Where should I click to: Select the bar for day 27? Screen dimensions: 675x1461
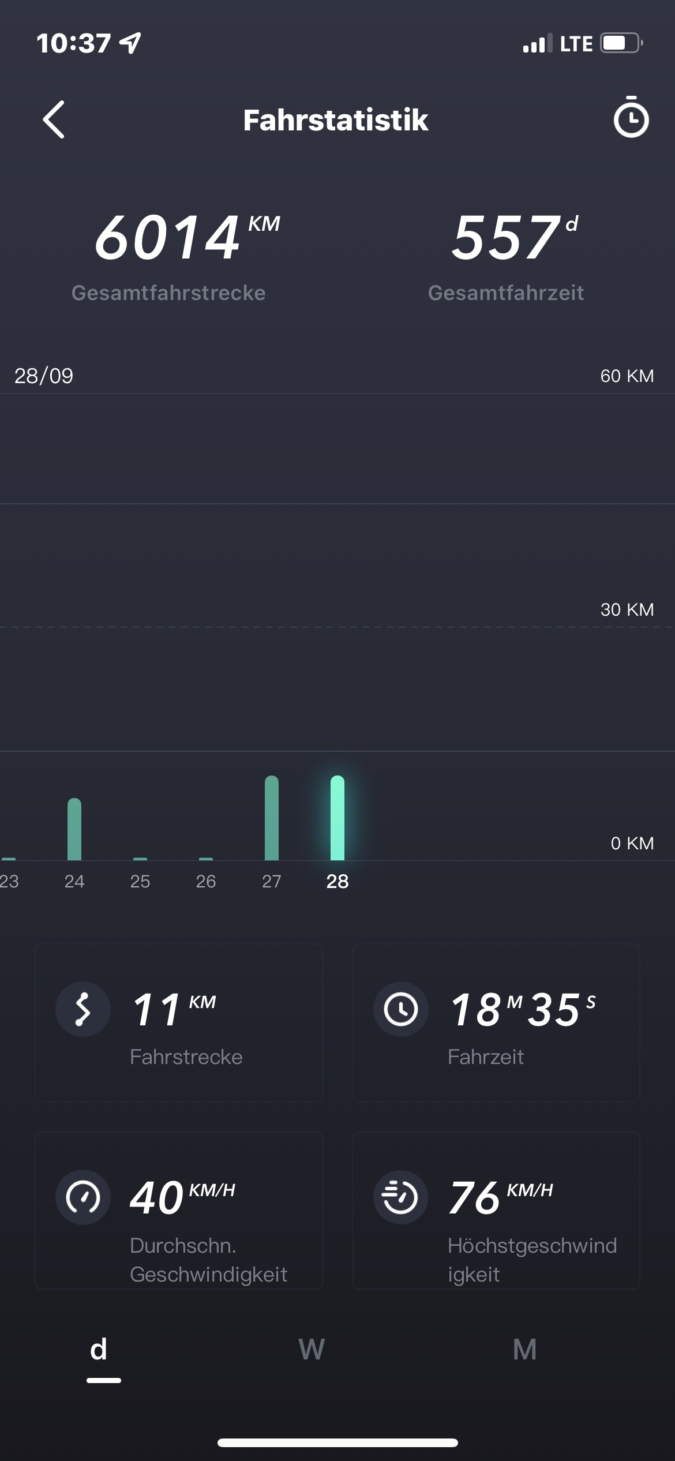pyautogui.click(x=272, y=818)
